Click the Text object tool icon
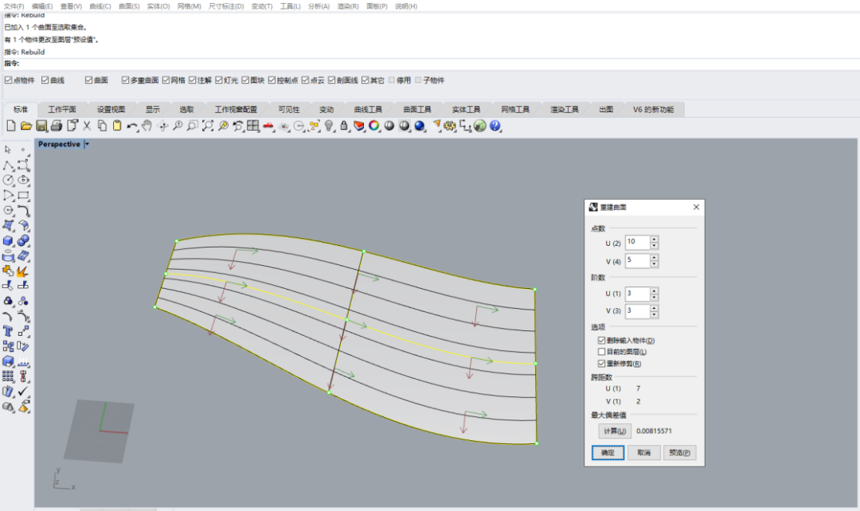Viewport: 860px width, 511px height. tap(9, 331)
